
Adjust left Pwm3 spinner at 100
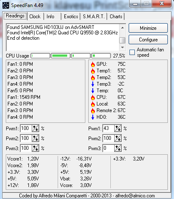pyautogui.click(x=35, y=148)
